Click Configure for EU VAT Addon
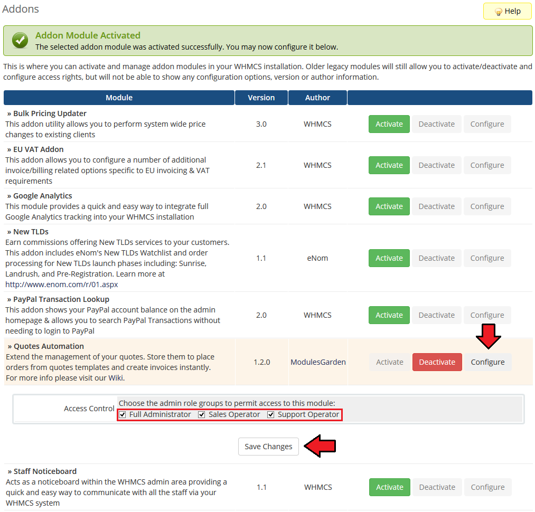 [487, 165]
